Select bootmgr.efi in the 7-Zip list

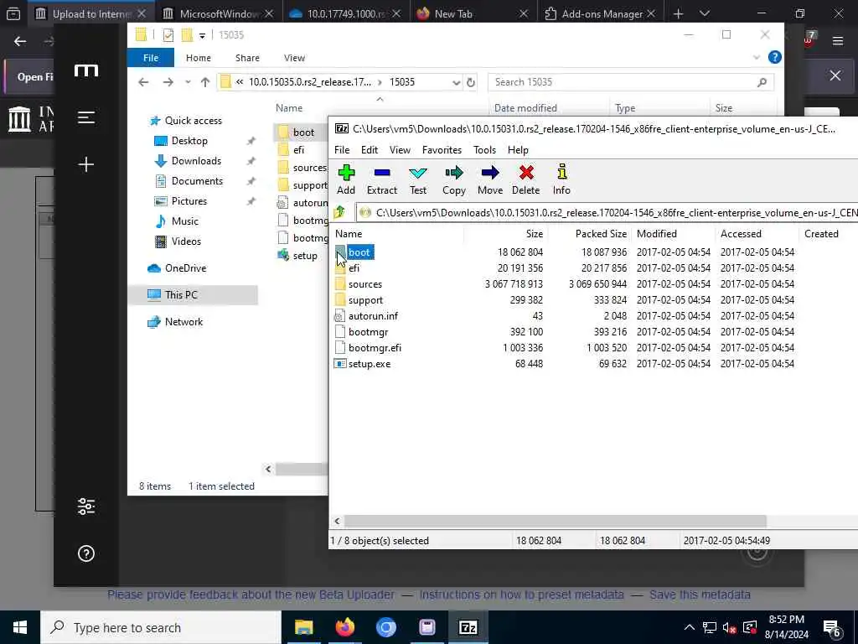(375, 348)
